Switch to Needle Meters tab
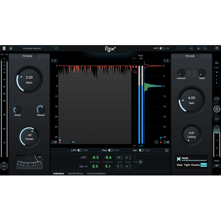The height and width of the screenshot is (221, 221). (76, 174)
